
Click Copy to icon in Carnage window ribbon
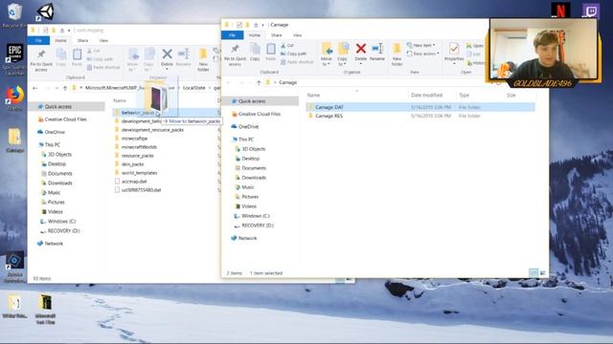(x=343, y=50)
